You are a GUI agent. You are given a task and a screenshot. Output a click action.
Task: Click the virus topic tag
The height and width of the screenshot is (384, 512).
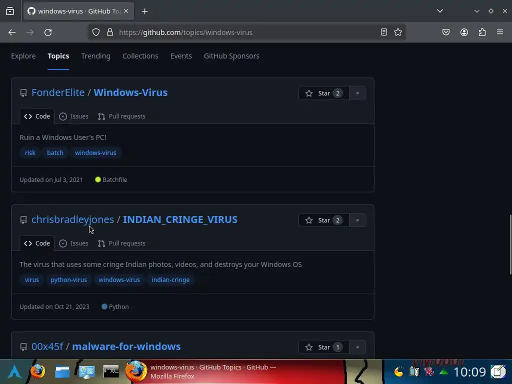(32, 280)
